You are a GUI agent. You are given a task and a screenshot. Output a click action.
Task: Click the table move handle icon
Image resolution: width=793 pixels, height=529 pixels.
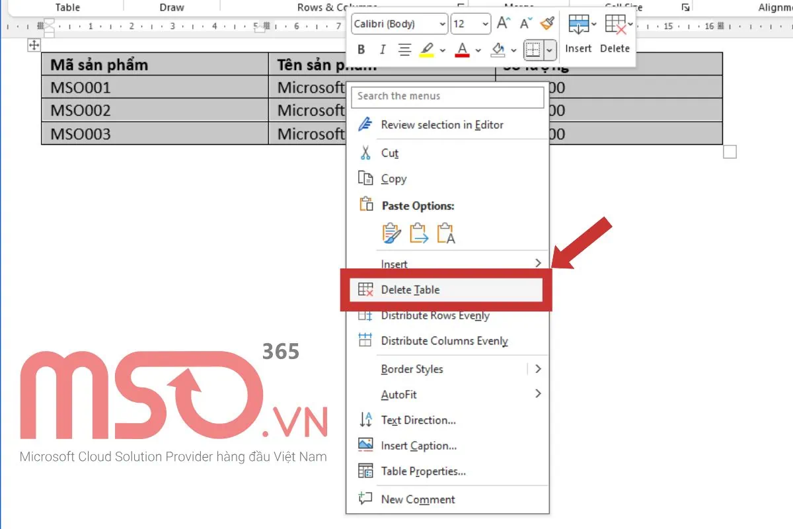(34, 45)
